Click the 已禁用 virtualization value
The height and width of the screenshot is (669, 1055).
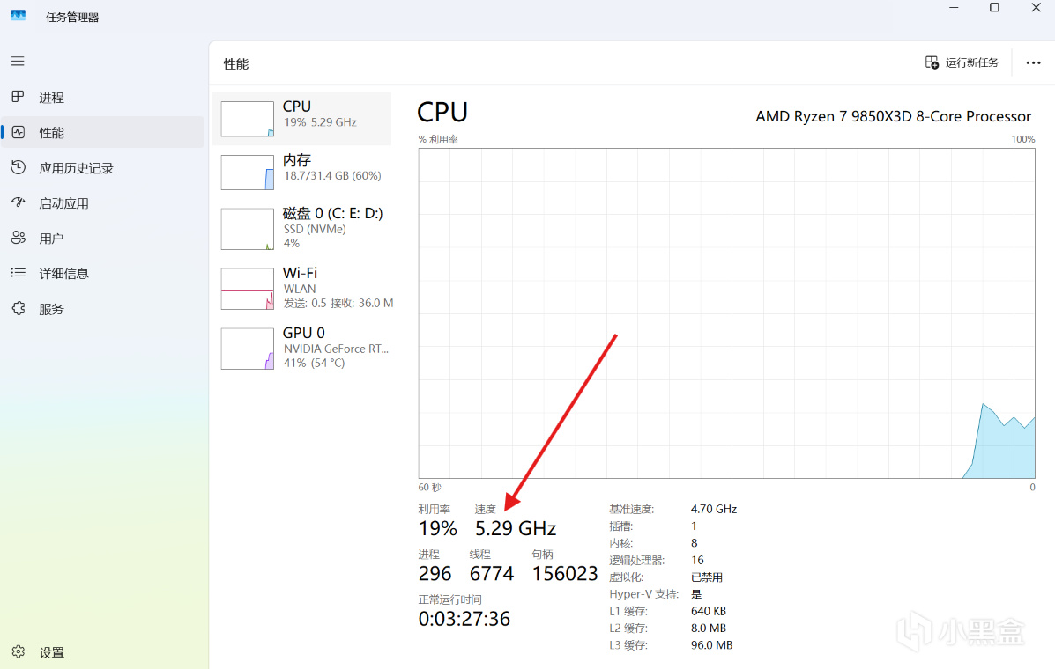707,577
